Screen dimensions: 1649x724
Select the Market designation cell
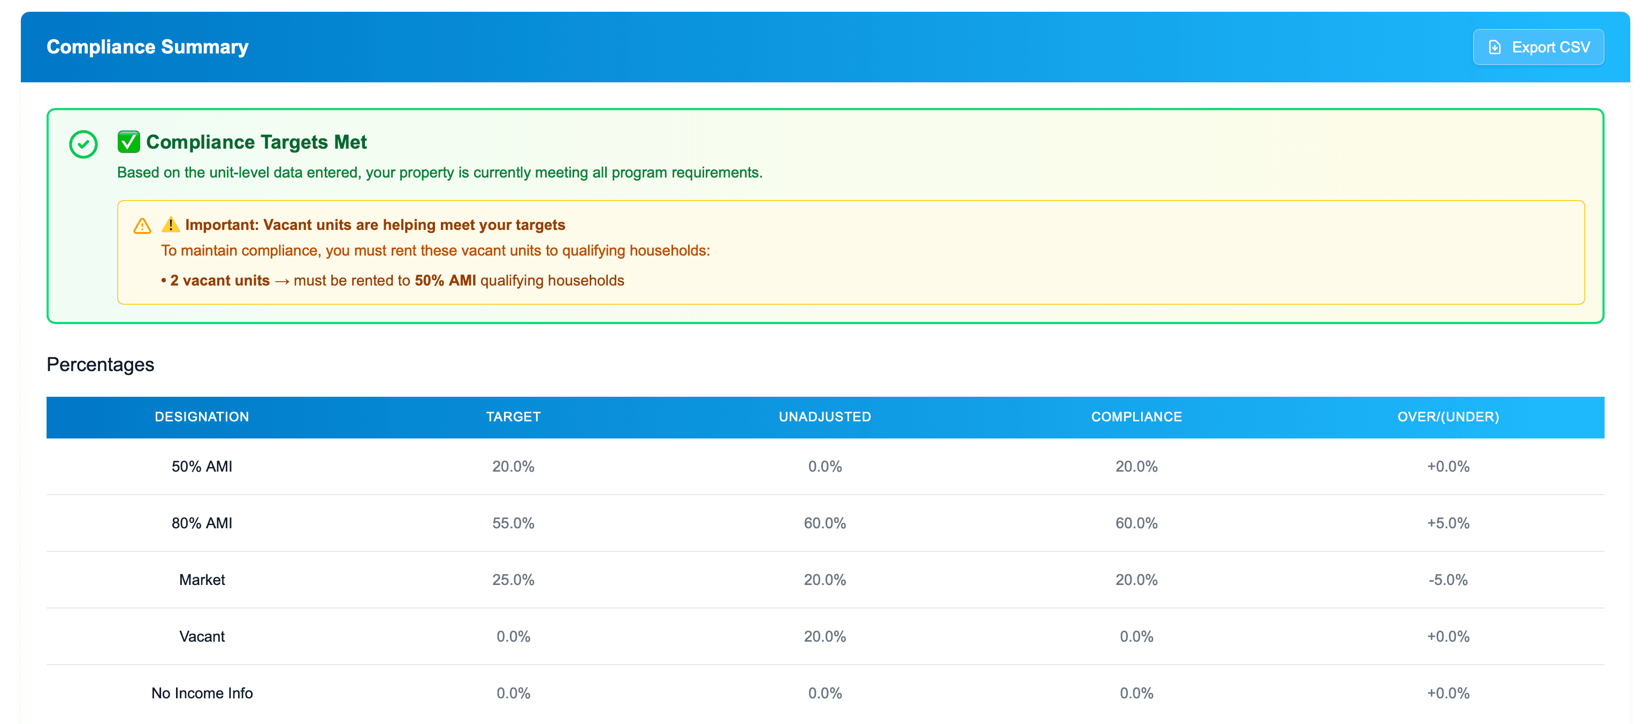(202, 580)
